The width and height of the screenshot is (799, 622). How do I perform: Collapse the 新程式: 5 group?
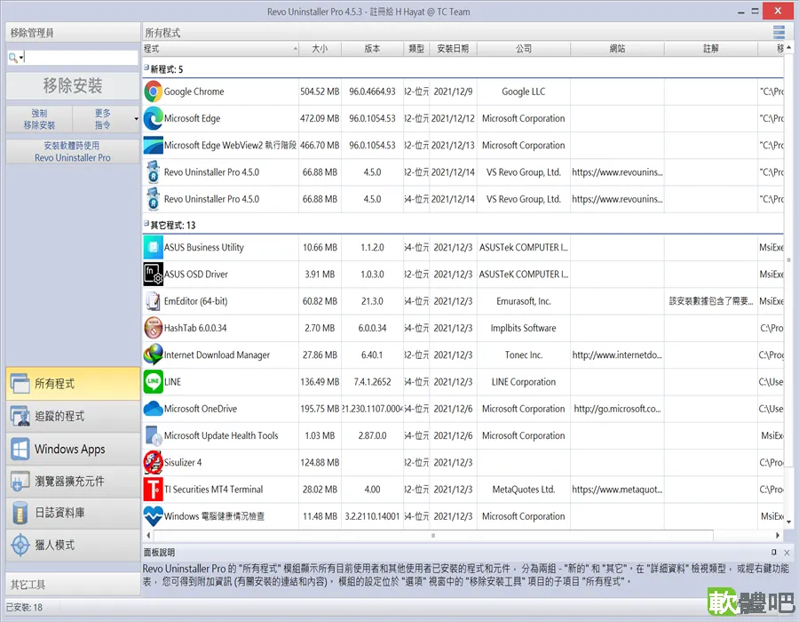[x=146, y=68]
